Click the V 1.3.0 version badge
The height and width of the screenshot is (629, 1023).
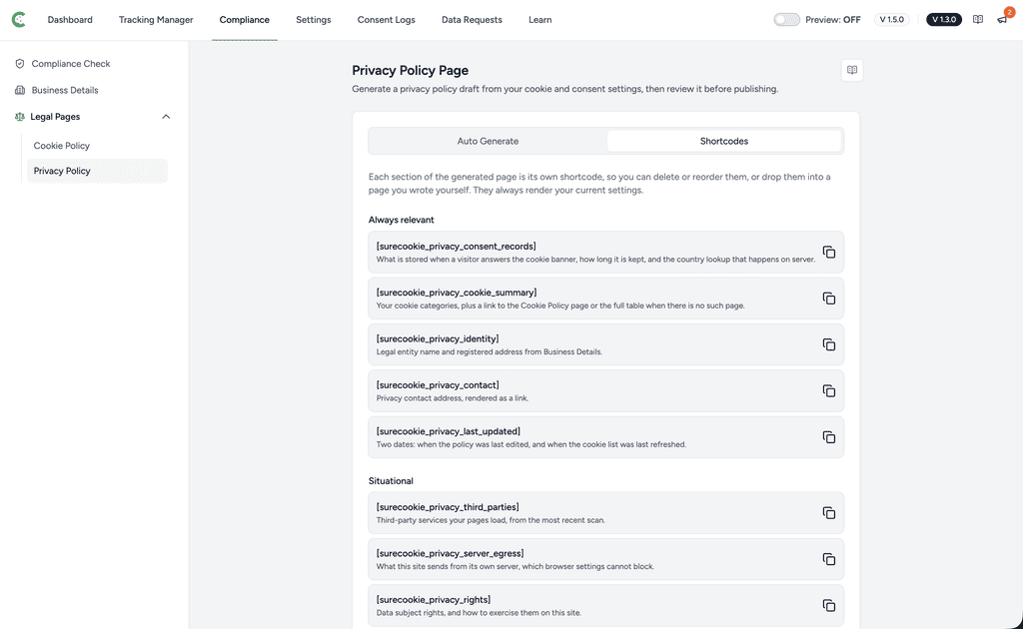coord(944,20)
